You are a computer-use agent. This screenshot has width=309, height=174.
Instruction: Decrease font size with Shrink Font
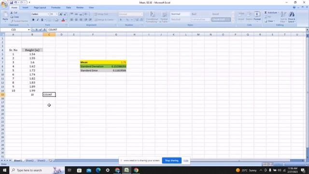point(65,14)
